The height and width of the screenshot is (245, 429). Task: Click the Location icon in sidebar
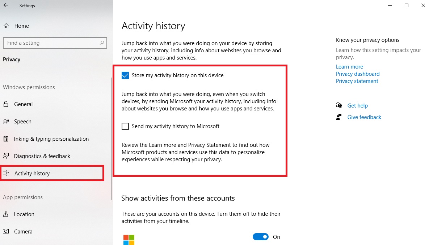point(6,214)
